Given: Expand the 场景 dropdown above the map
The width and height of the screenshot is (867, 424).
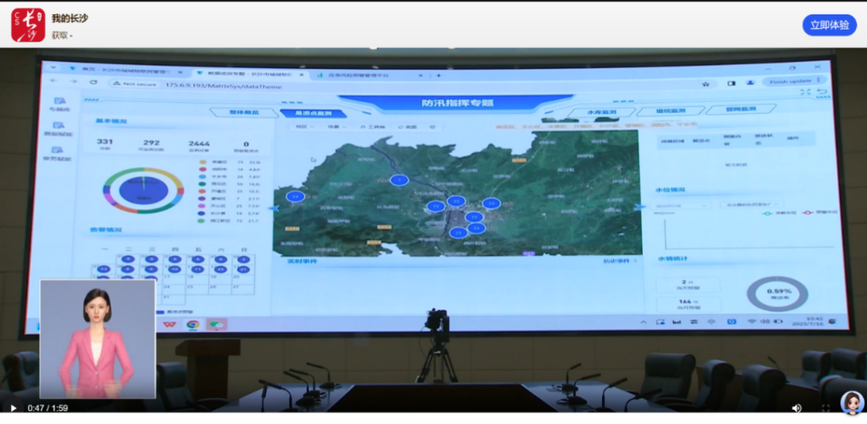Looking at the screenshot, I should pyautogui.click(x=332, y=127).
